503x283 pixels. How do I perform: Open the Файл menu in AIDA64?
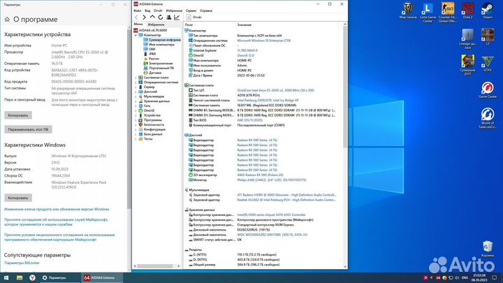coord(138,10)
